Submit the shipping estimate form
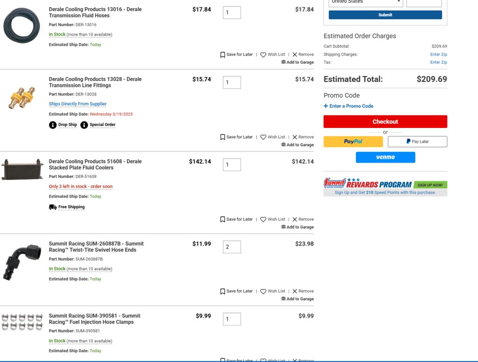Screen dimensions: 478x362 coord(385,15)
